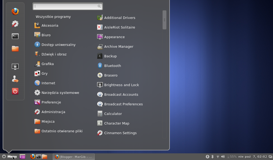The height and width of the screenshot is (160, 273).
Task: Toggle the Wi-Fi indicator in the tray
Action: pyautogui.click(x=218, y=157)
